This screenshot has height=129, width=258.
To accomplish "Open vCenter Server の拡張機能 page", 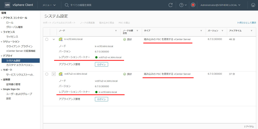I will coord(21,51).
